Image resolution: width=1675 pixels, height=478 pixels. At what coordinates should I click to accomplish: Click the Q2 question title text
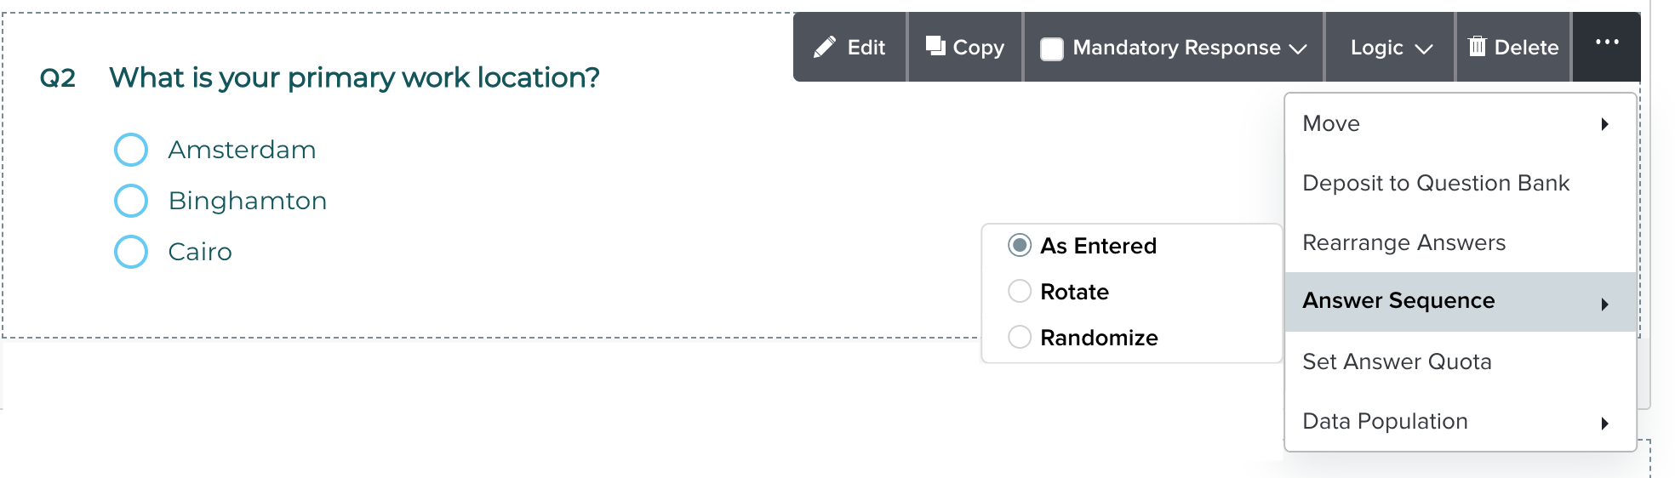coord(354,77)
